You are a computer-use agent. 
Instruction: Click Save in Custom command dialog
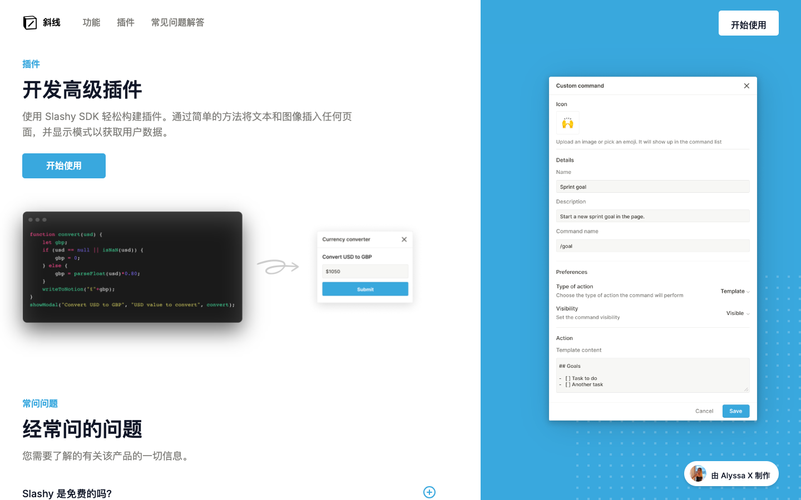coord(735,411)
